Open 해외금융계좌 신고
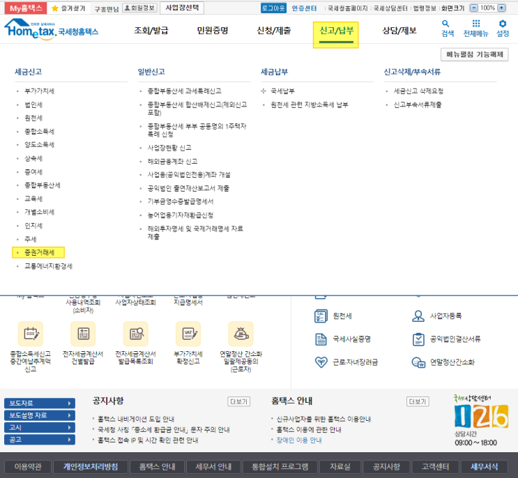Image resolution: width=518 pixels, height=478 pixels. (x=172, y=162)
